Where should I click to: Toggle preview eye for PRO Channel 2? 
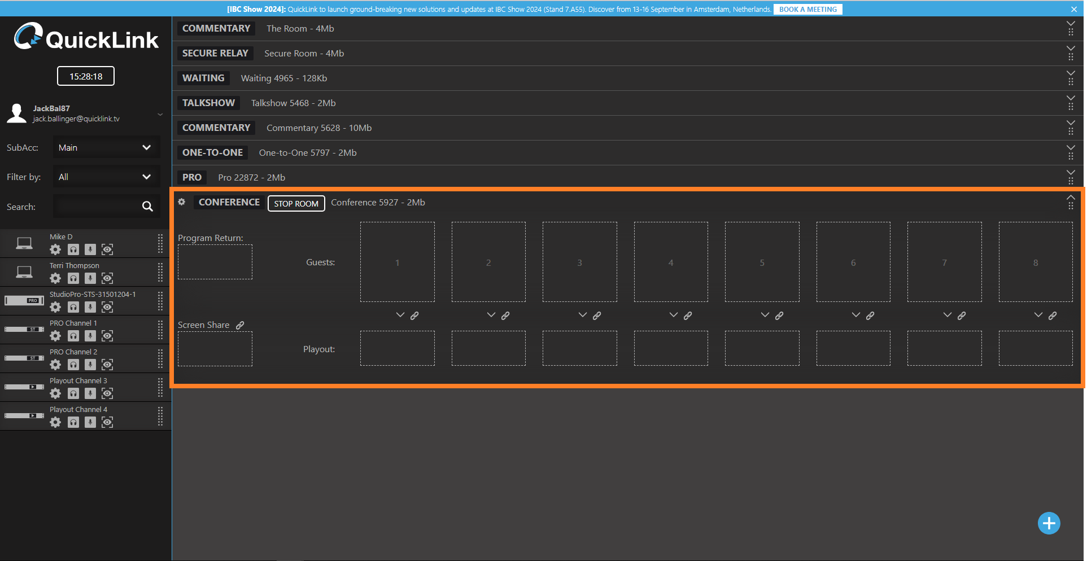[x=107, y=365]
